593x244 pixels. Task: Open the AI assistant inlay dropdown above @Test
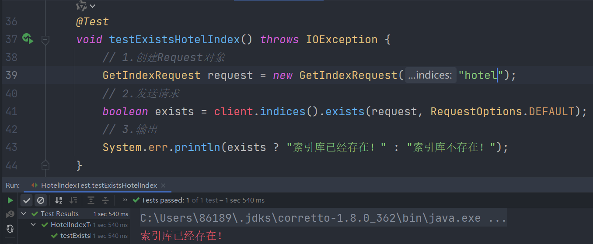[x=86, y=6]
